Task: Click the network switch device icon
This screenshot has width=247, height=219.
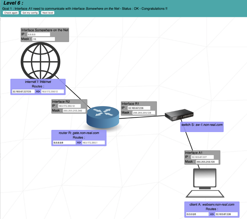Action: [179, 115]
